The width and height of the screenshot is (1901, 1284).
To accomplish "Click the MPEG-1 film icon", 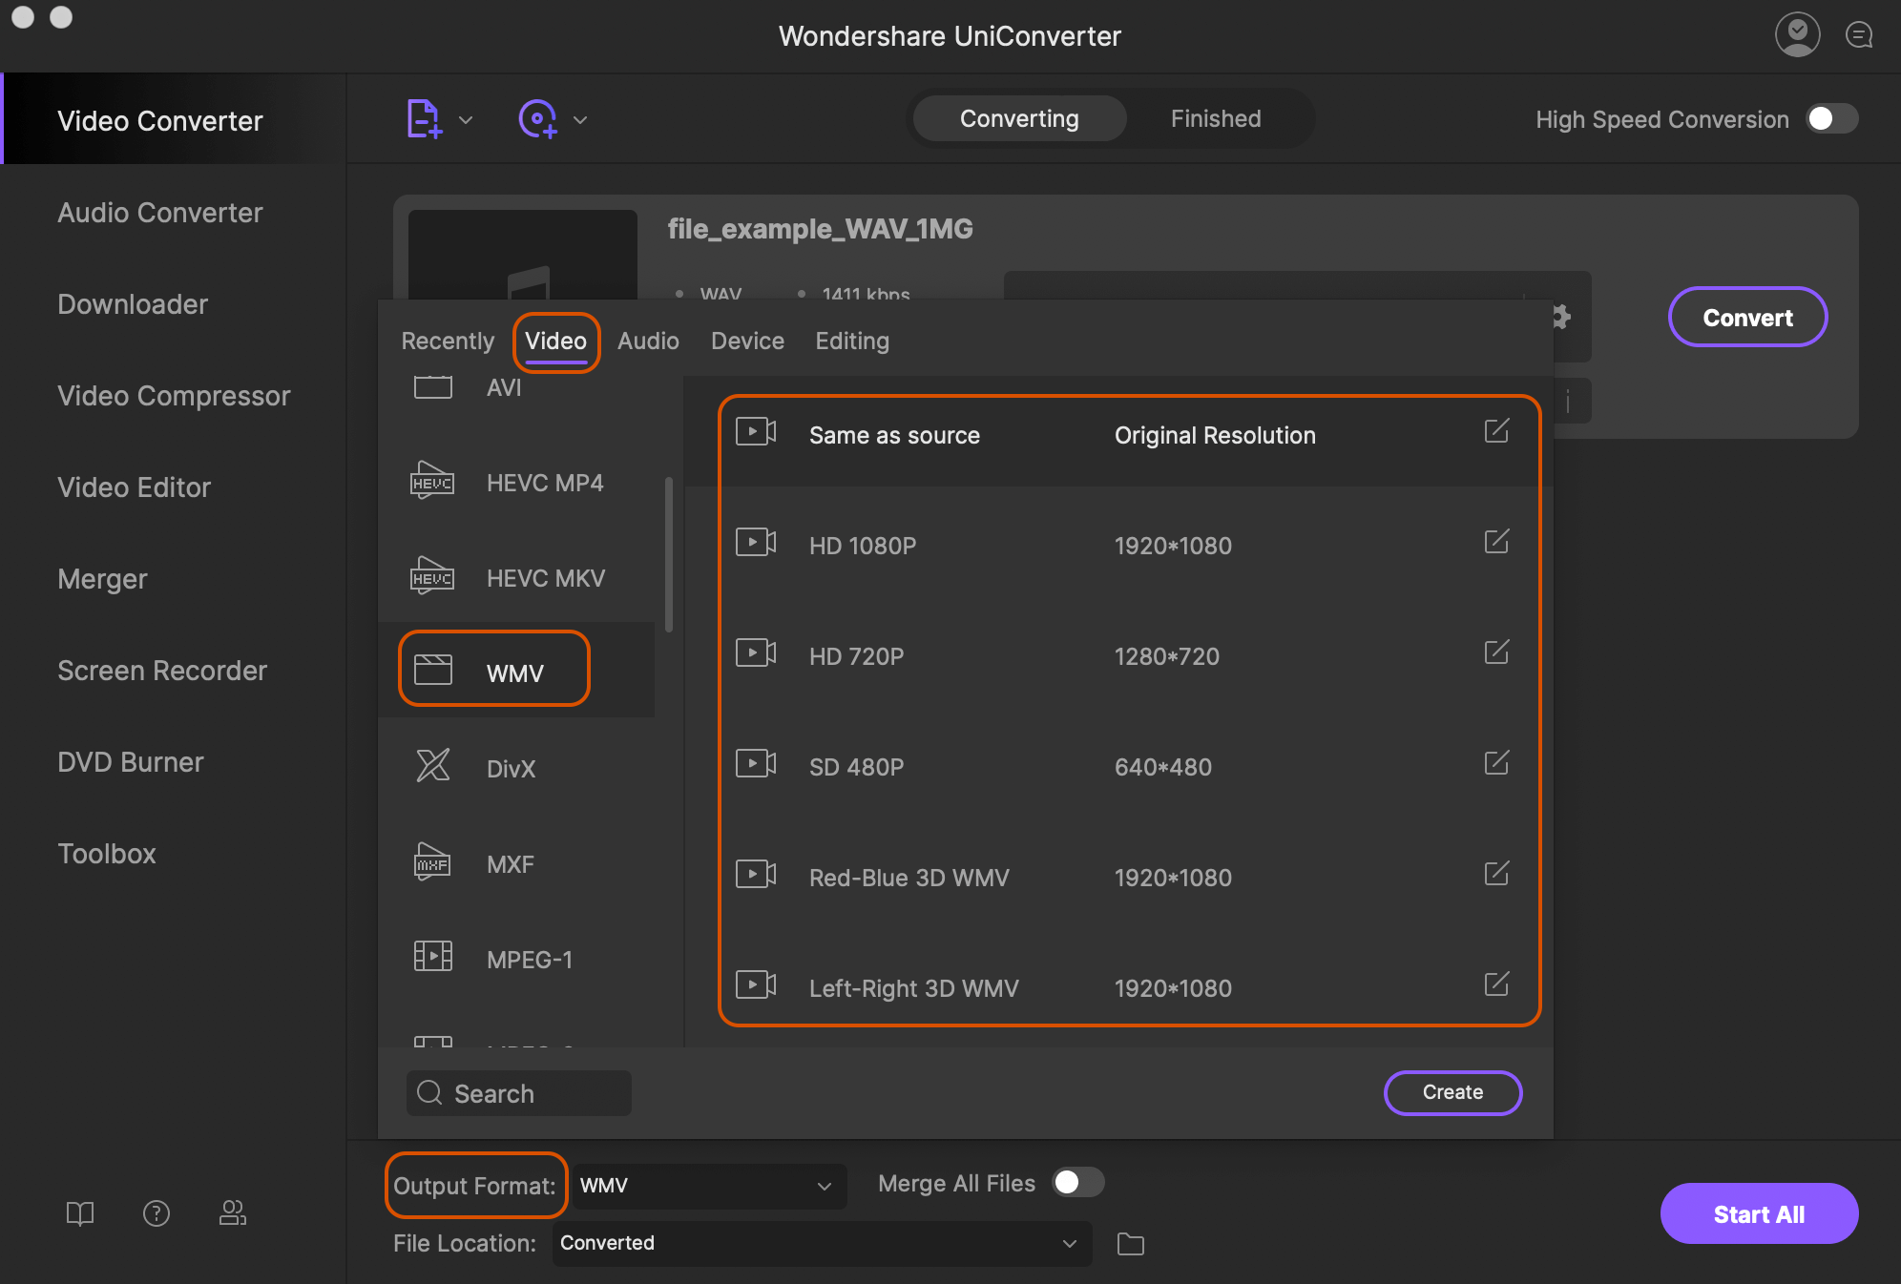I will [433, 956].
